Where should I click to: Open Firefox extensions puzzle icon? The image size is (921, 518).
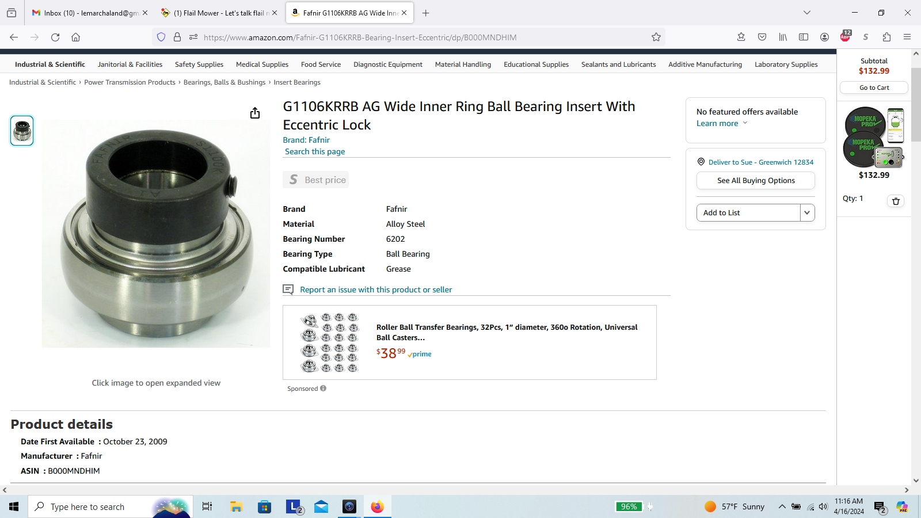point(886,37)
